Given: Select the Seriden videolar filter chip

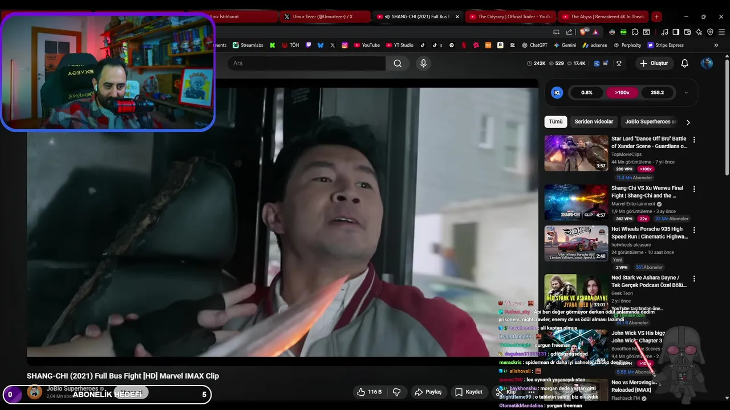Looking at the screenshot, I should [594, 121].
